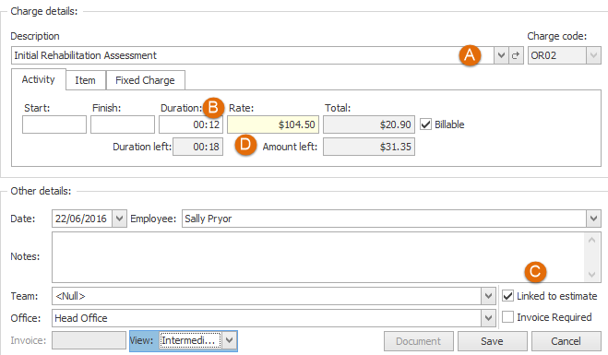The height and width of the screenshot is (355, 608).
Task: Click the Notes scrollbar up arrow
Action: [x=591, y=241]
